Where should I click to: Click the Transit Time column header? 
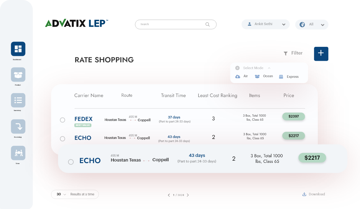pos(173,96)
